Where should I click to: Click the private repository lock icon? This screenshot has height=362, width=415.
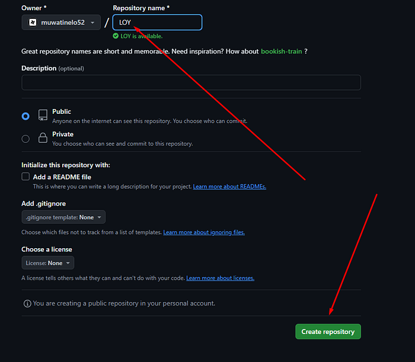point(43,138)
